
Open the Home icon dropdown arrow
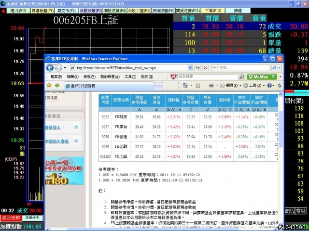191,86
